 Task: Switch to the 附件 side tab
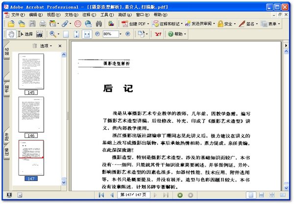click(7, 136)
